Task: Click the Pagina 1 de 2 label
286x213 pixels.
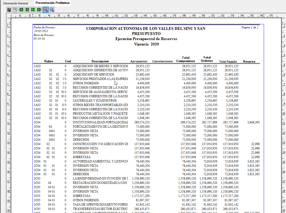Action: click(x=250, y=27)
